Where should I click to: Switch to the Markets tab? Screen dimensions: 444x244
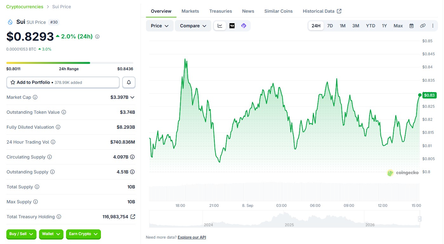pos(190,11)
